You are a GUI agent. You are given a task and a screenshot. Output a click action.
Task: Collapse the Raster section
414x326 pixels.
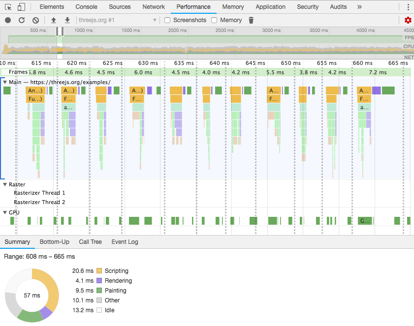(x=5, y=184)
